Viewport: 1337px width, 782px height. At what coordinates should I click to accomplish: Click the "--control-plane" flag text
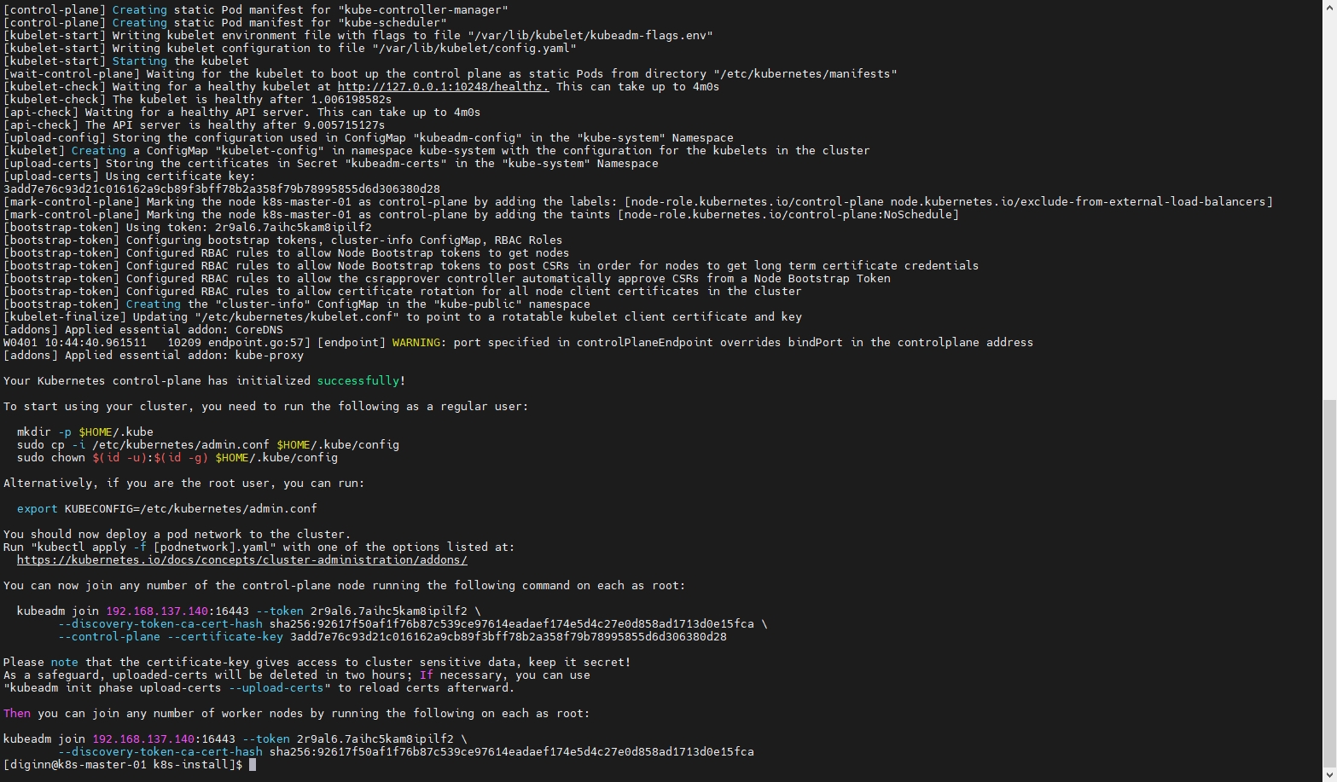(x=108, y=637)
